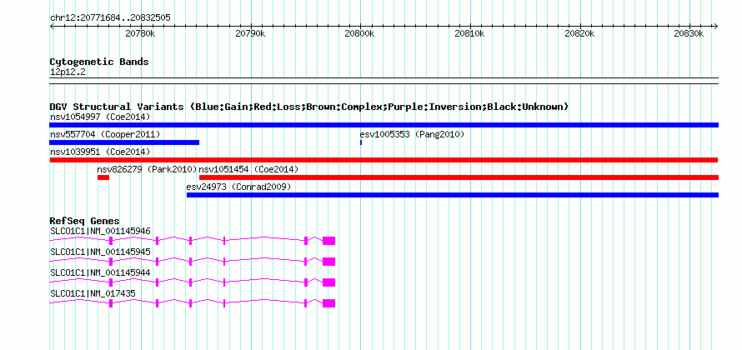Click the esv24973 (Conrad2009) blue bar

pos(453,195)
